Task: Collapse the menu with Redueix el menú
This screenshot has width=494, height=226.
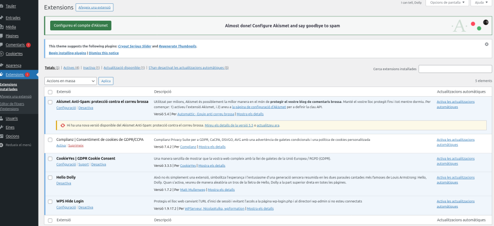Action: pos(18,145)
